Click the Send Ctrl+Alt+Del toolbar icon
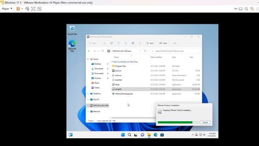 pyautogui.click(x=27, y=9)
